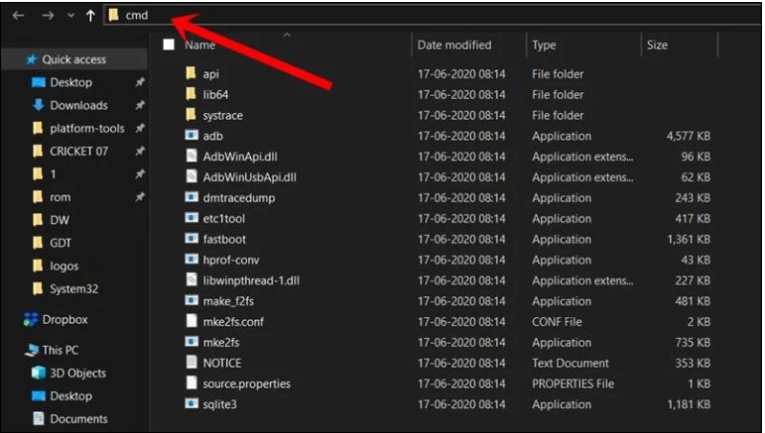Click the mke2fs.conf file name
Screen dimensions: 765x433
pos(233,321)
